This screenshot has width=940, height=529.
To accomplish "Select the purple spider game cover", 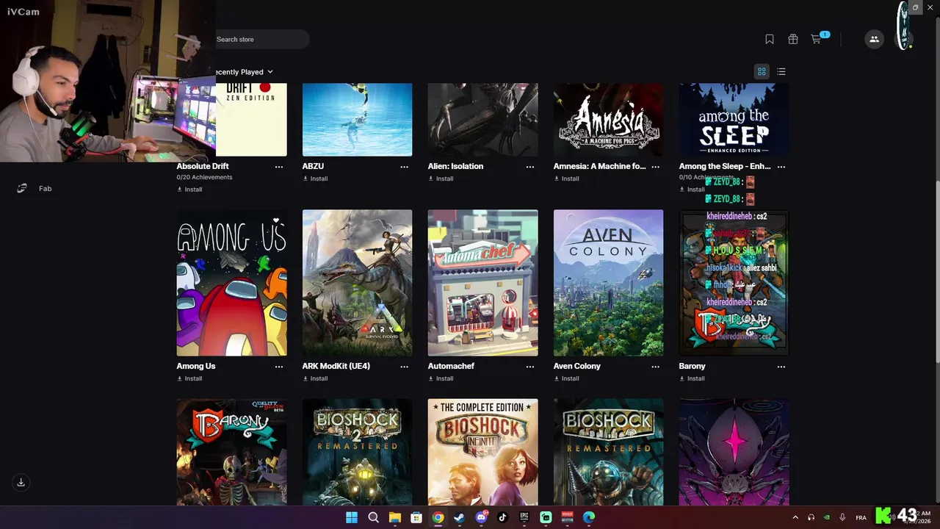I will [x=734, y=452].
